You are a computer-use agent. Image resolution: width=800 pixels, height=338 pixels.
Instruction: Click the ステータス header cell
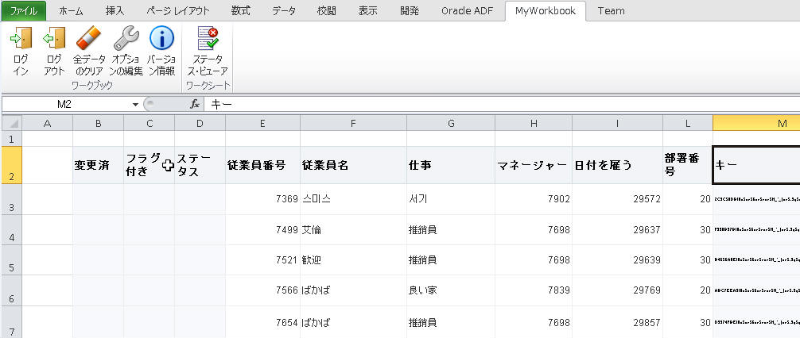tap(200, 165)
